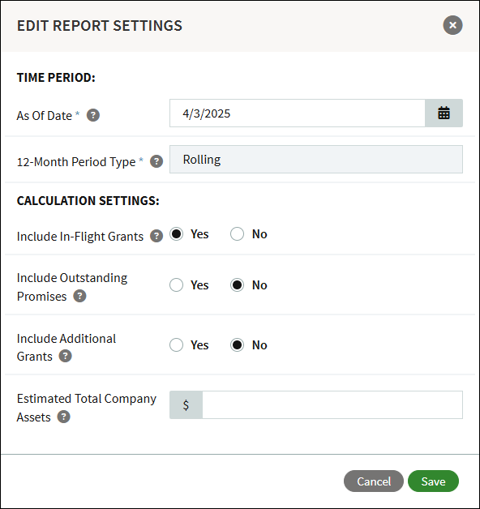Select No for Include Additional Grants

pos(237,344)
